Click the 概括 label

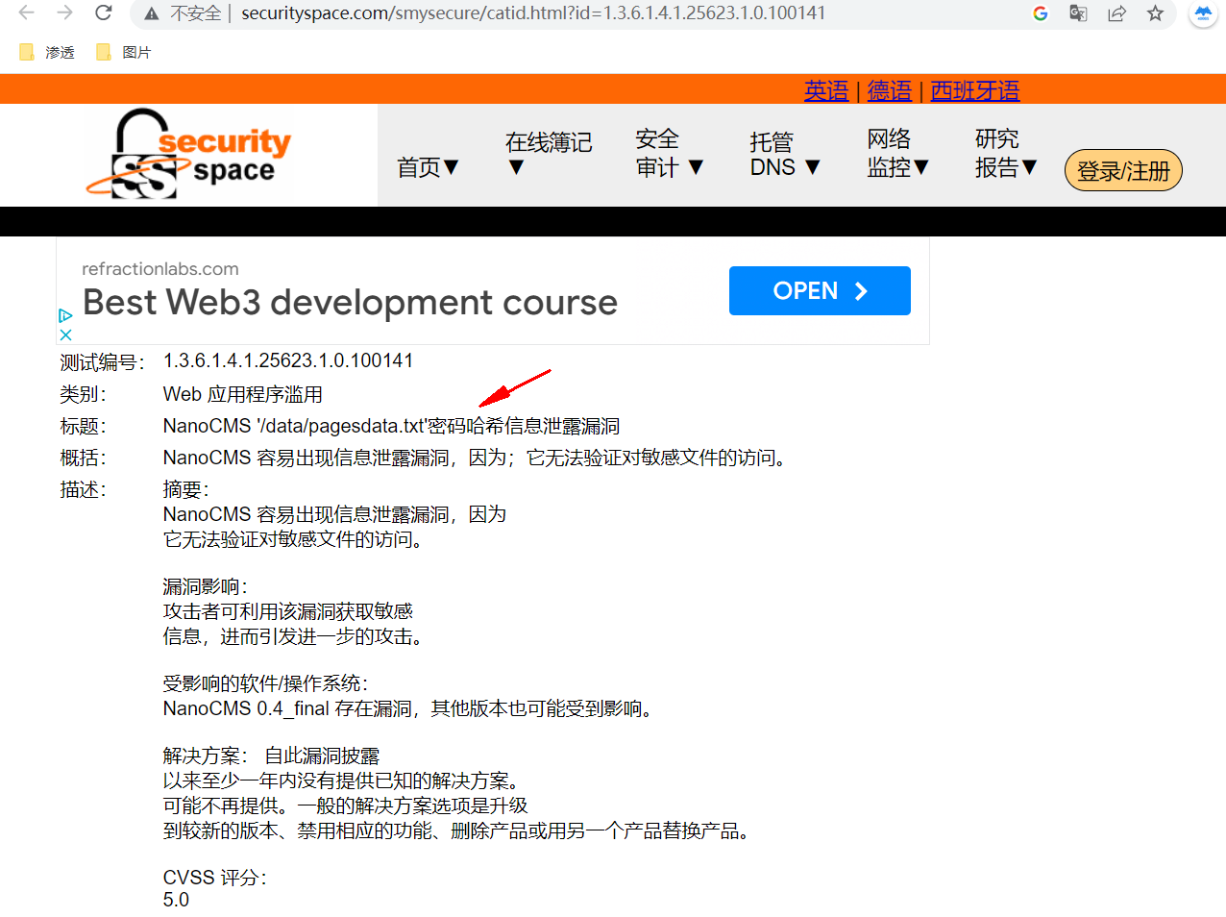(83, 458)
